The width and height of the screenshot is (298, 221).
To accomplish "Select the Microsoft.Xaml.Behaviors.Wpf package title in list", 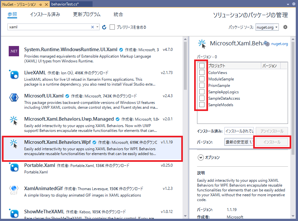I will [x=57, y=142].
